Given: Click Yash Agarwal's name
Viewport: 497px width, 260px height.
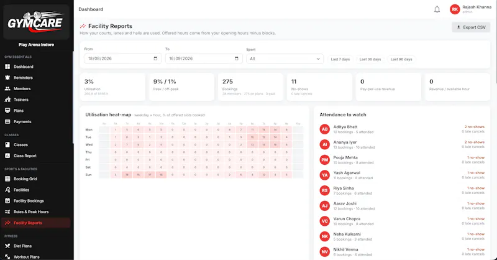Looking at the screenshot, I should pyautogui.click(x=347, y=173).
